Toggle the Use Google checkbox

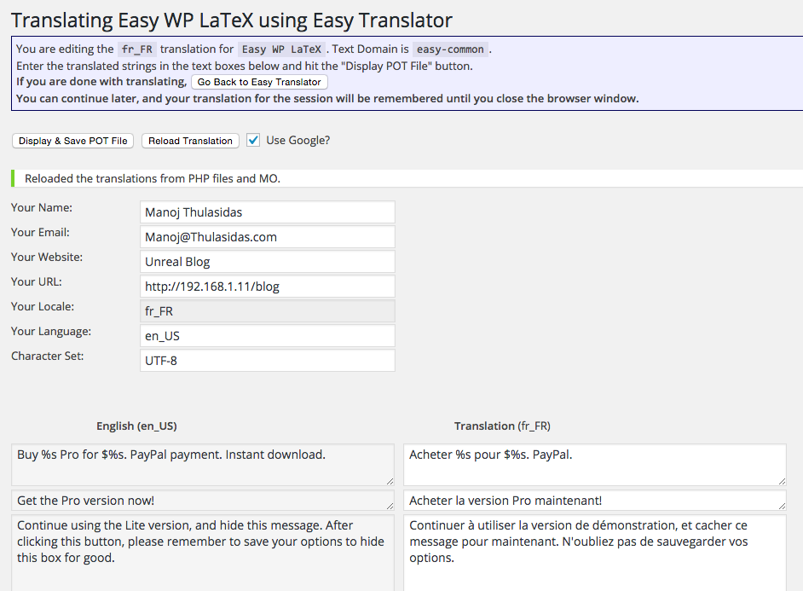[253, 140]
